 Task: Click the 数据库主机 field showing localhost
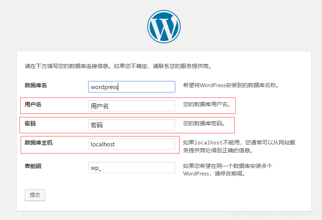[132, 144]
